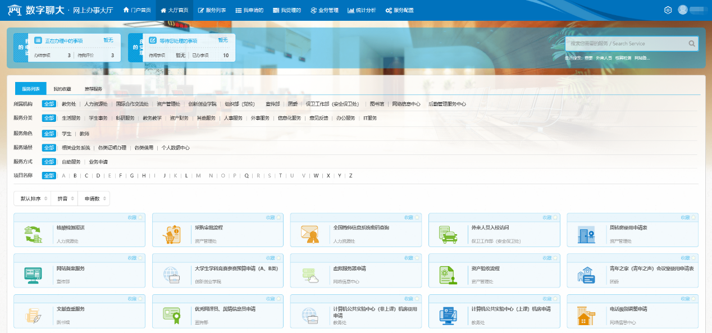
Task: Switch to the 我的收藏 tab
Action: coord(62,89)
